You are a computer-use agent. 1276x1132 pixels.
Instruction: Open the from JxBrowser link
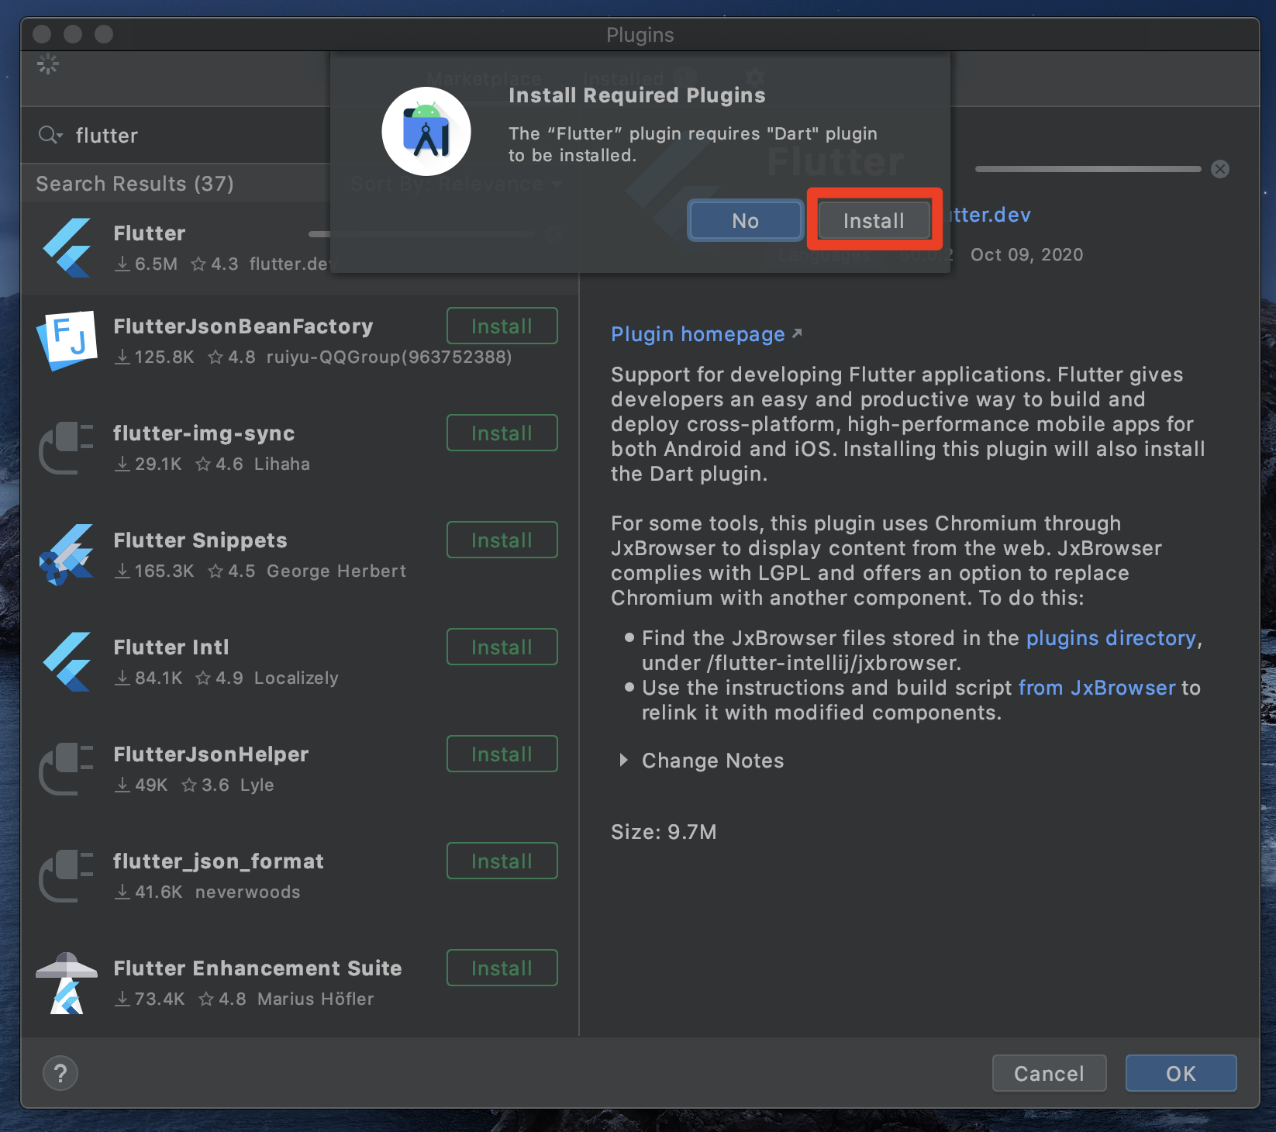[x=1096, y=688]
